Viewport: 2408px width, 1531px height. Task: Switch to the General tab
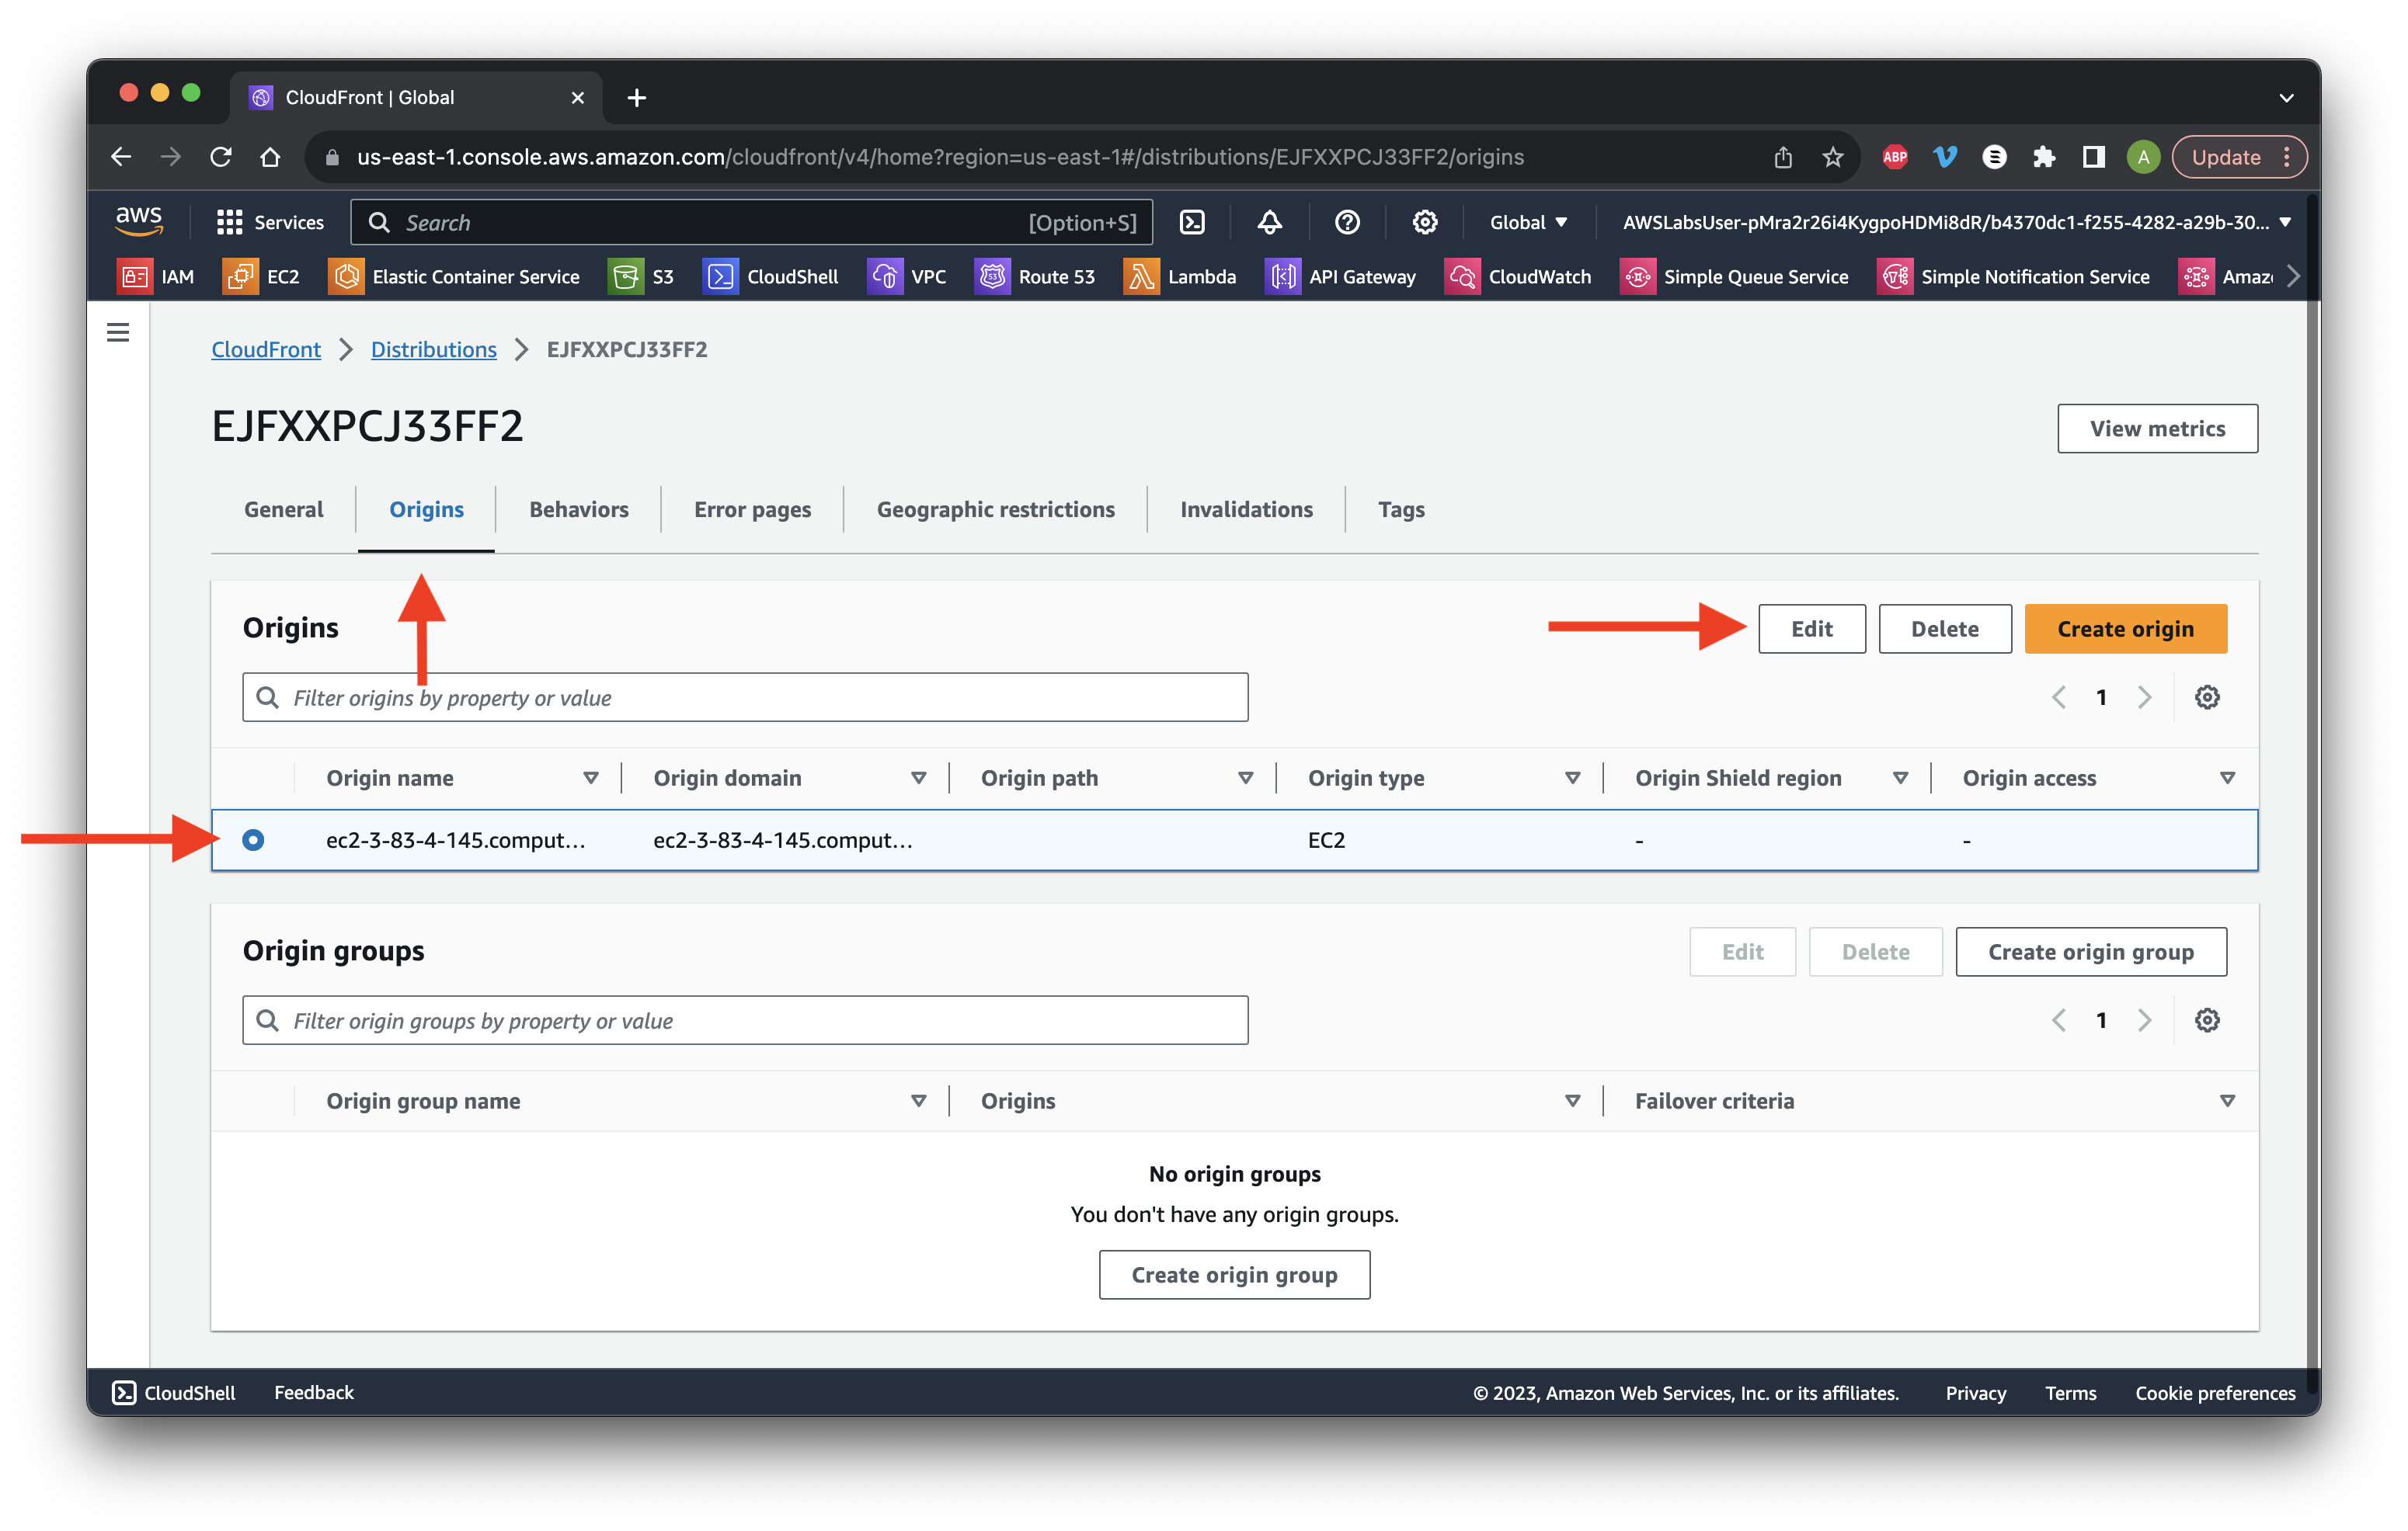pyautogui.click(x=283, y=509)
